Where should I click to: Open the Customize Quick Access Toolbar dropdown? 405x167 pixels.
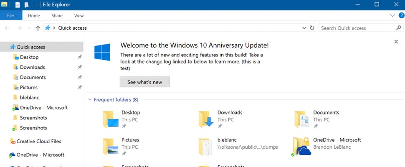[35, 5]
